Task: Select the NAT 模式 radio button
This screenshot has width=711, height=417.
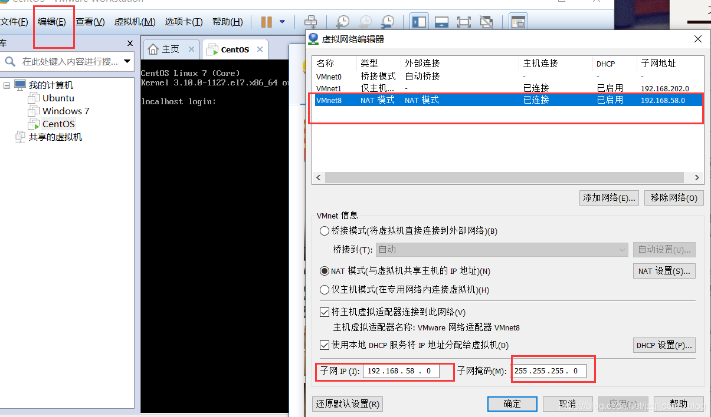Action: click(x=325, y=271)
